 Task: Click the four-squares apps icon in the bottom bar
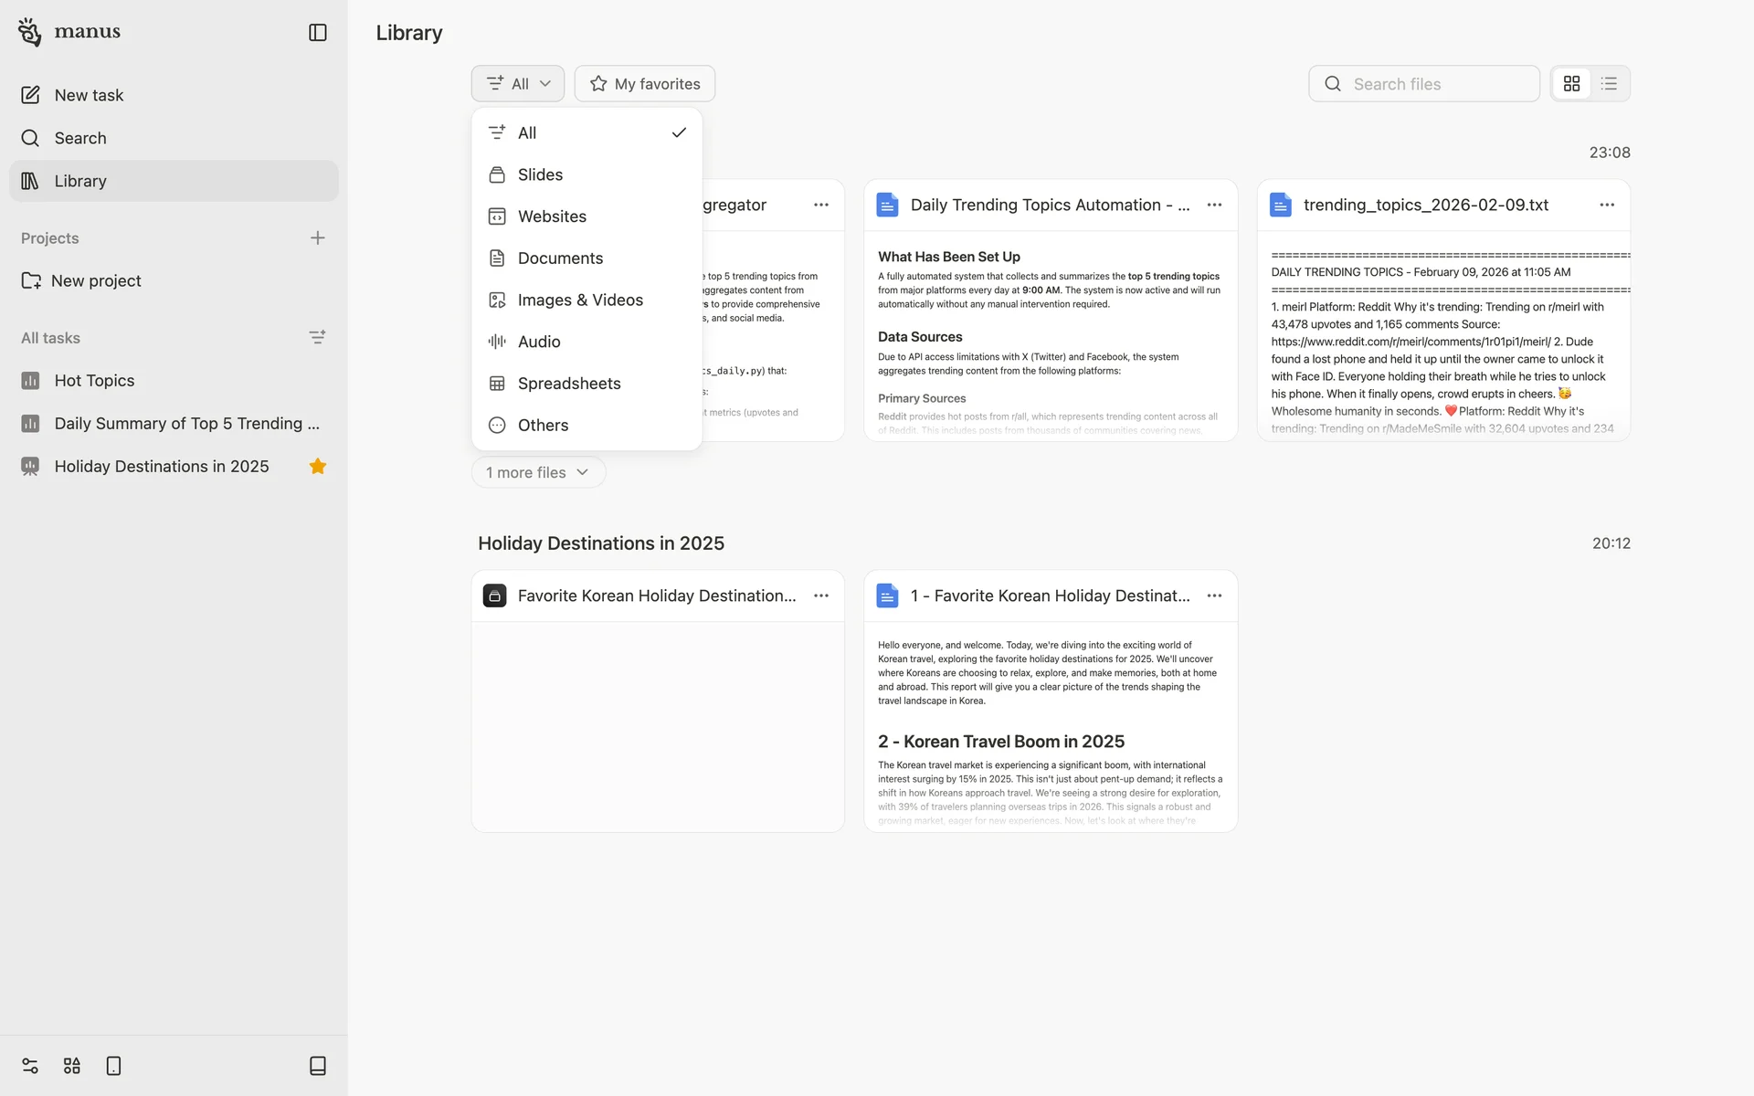pyautogui.click(x=72, y=1066)
